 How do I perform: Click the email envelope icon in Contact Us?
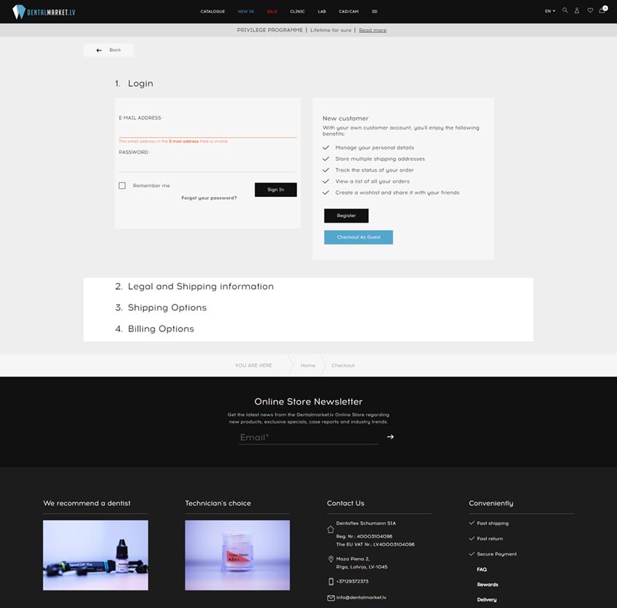click(x=331, y=598)
